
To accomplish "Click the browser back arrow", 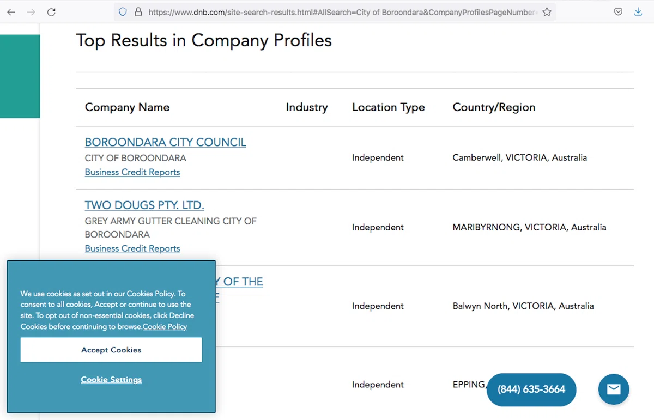I will 11,12.
